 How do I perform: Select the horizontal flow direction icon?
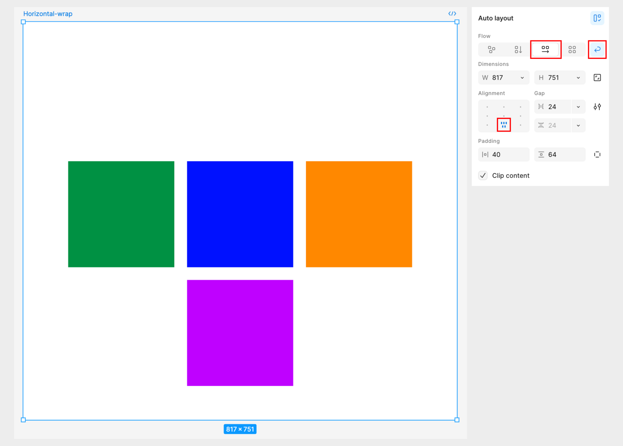pos(545,49)
